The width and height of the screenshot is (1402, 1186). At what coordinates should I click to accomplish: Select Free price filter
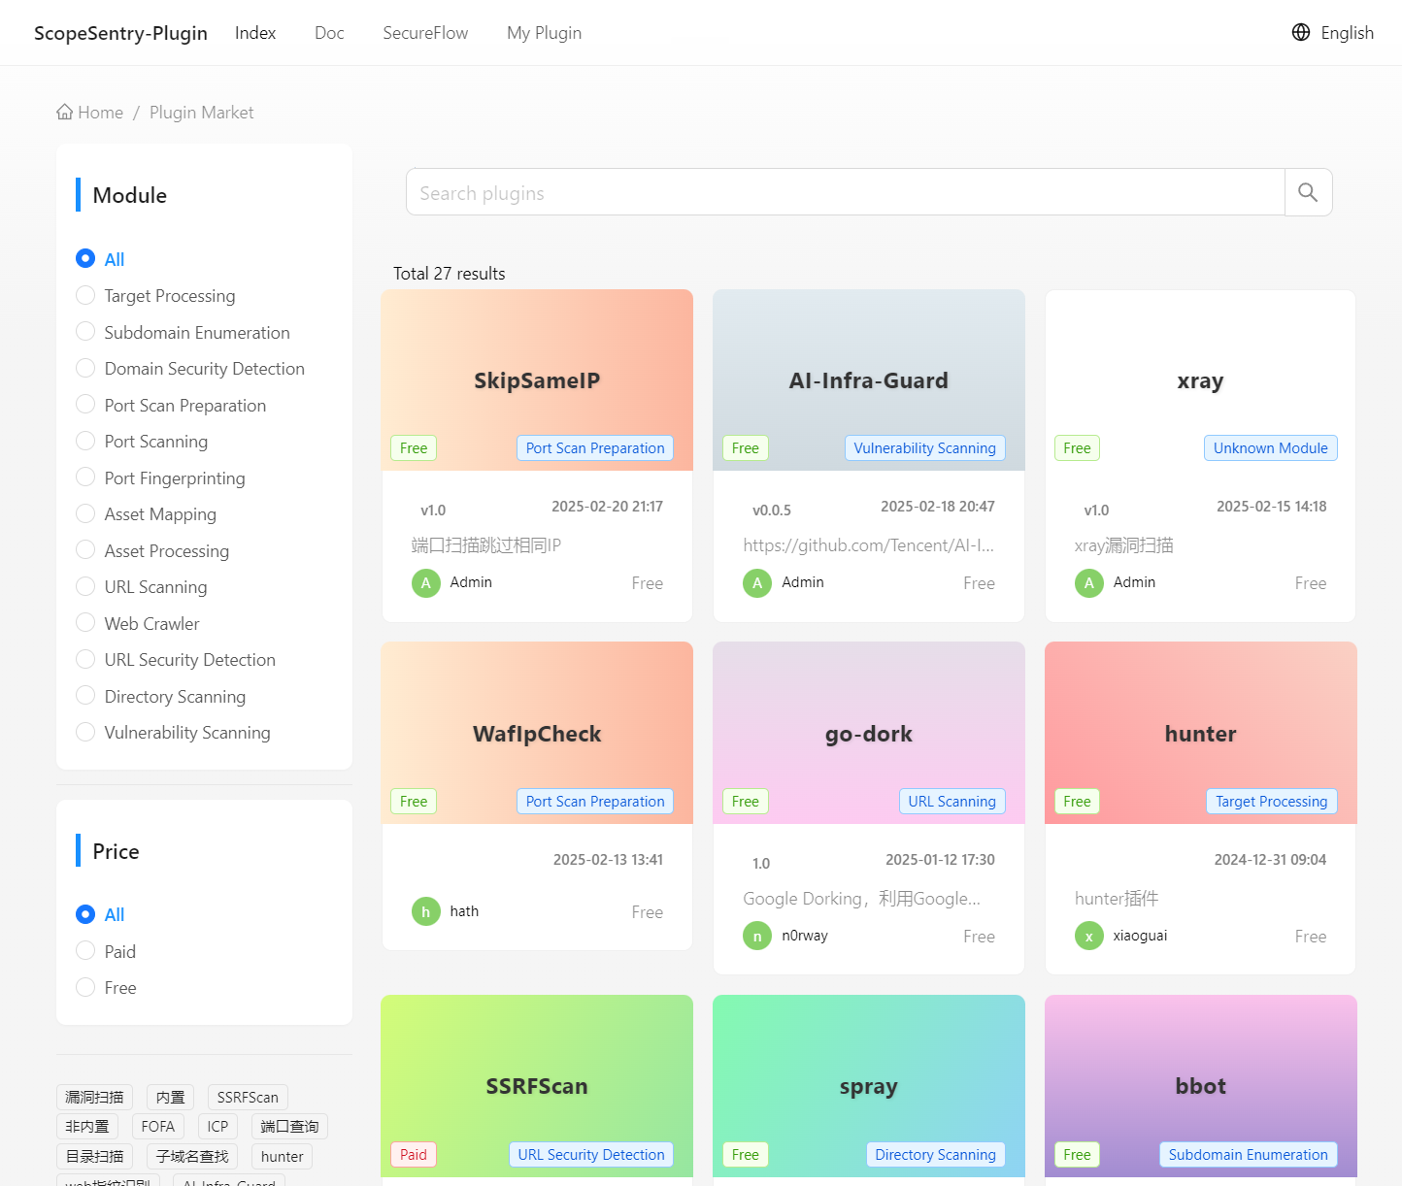tap(106, 987)
